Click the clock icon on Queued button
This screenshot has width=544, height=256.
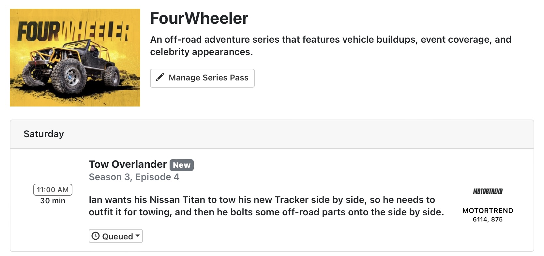pos(96,236)
